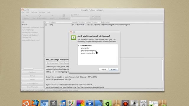Launch Firefox from the dock
The height and width of the screenshot is (106, 189).
(35, 103)
